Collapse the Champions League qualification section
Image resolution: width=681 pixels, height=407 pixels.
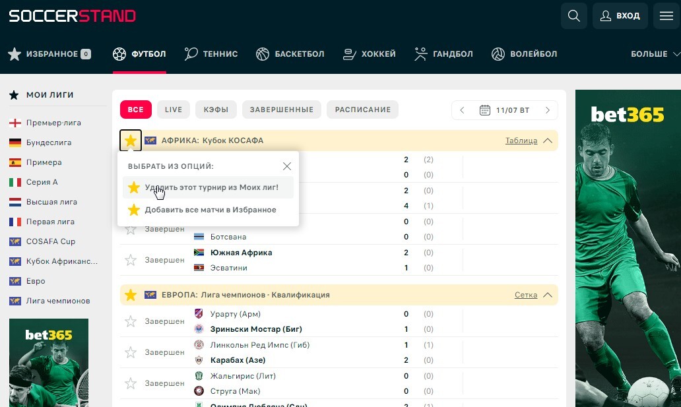pyautogui.click(x=547, y=295)
